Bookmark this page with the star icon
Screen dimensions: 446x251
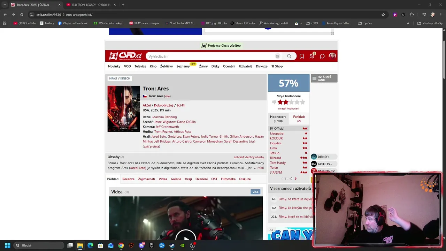(x=383, y=15)
